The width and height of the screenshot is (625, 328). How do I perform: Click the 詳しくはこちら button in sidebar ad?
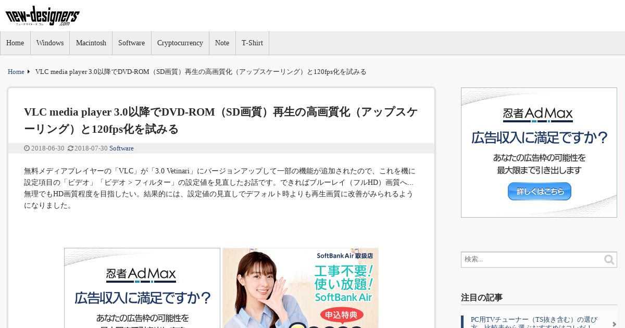click(540, 191)
